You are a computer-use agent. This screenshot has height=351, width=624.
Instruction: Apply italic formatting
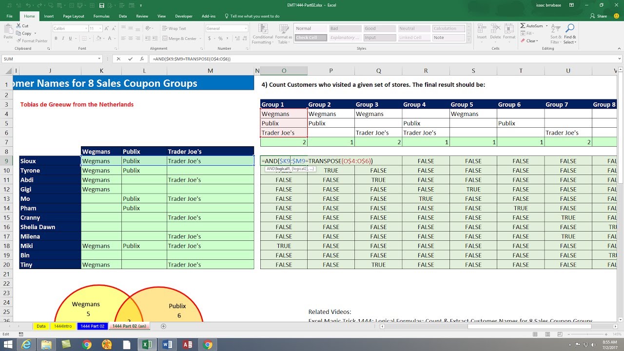pos(62,39)
